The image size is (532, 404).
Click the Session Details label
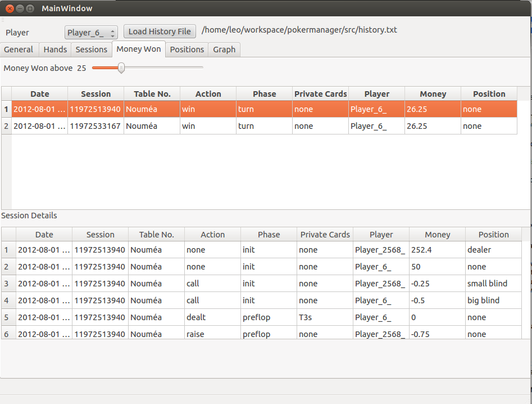coord(29,216)
